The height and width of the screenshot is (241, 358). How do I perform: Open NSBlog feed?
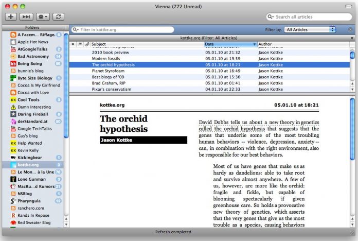33,194
